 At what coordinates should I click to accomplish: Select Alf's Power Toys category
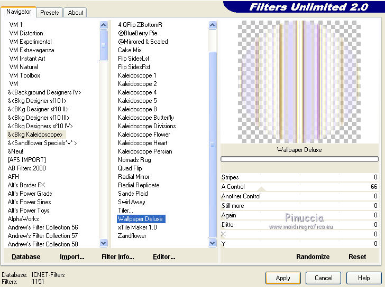29,211
